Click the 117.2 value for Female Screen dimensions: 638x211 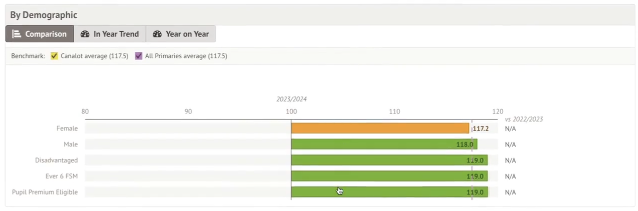481,129
